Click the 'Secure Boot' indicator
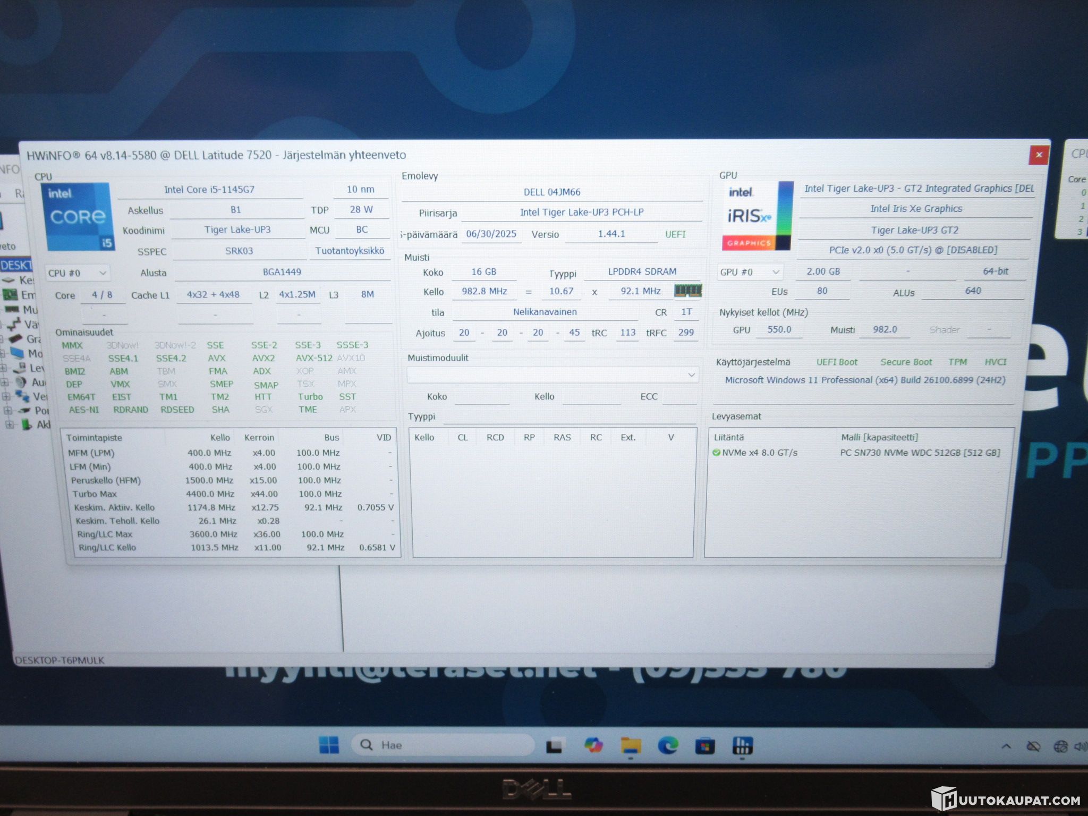Screen dimensions: 1088x816 coord(906,362)
